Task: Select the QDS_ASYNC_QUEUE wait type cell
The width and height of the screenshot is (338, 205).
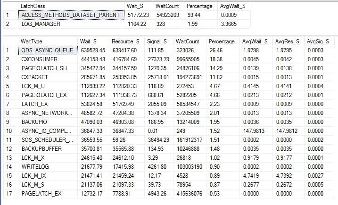Action: point(46,50)
